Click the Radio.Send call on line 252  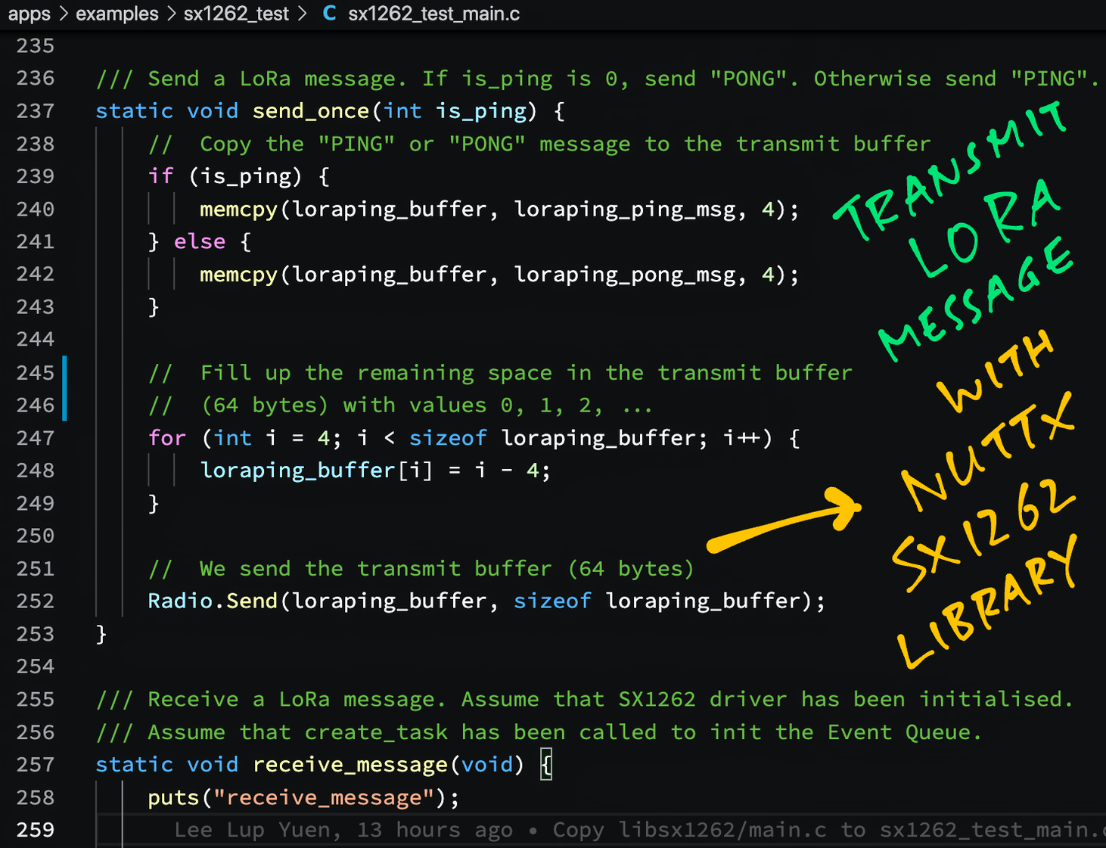213,601
